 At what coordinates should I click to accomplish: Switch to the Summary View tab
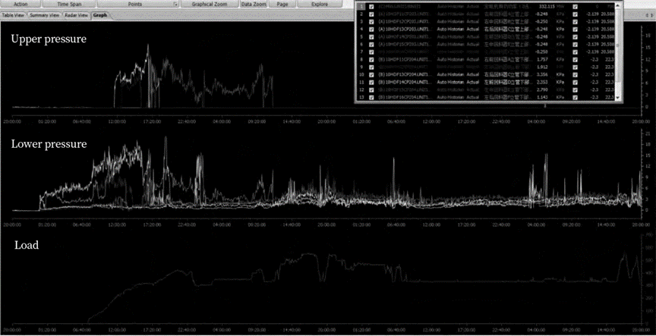pos(44,15)
